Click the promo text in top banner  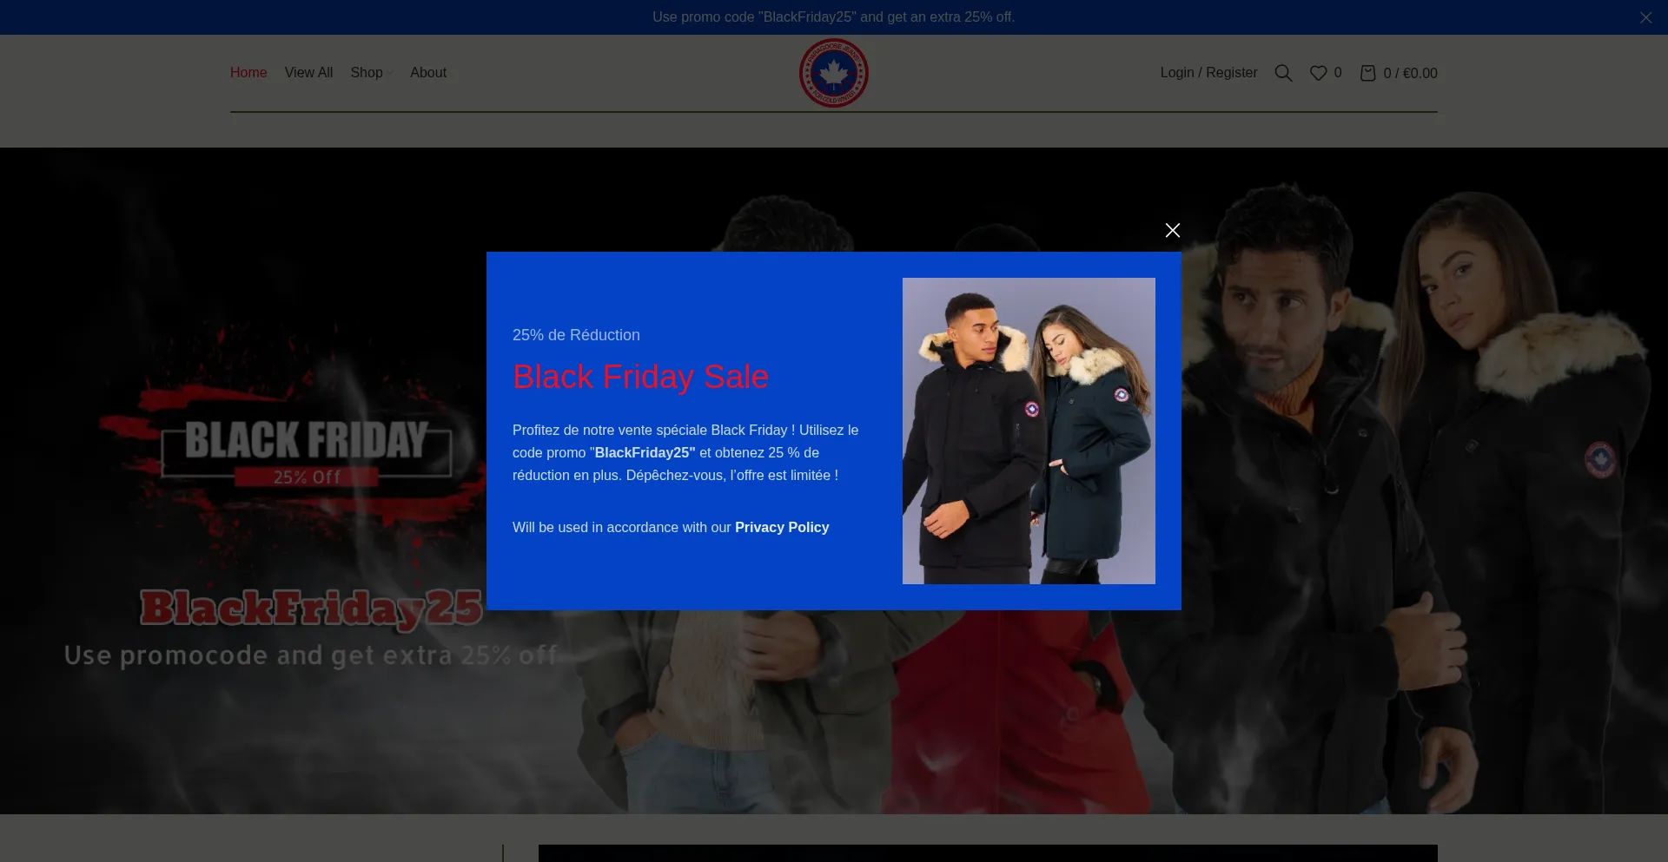(x=833, y=17)
